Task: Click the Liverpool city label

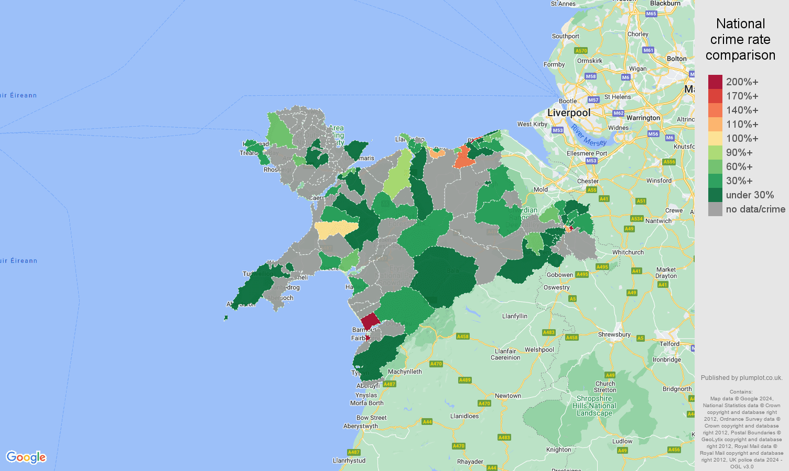Action: (x=569, y=113)
